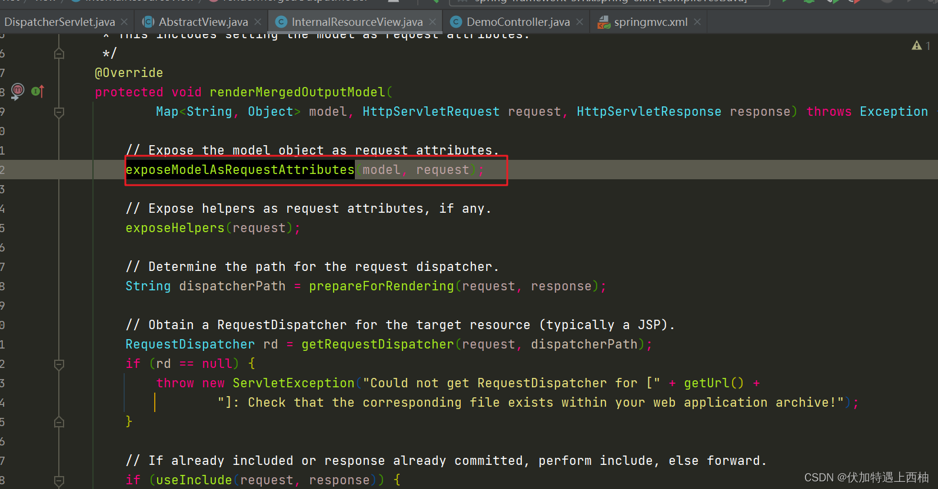This screenshot has height=489, width=938.
Task: Click the 'null' keyword in the if condition
Action: coord(217,364)
